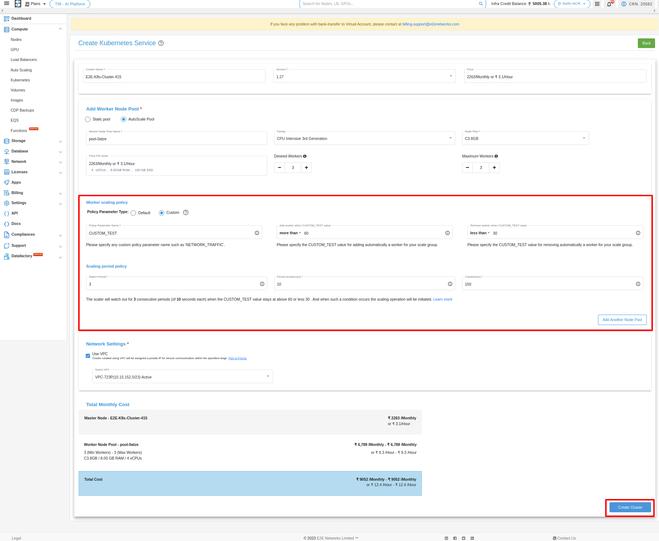
Task: Click the help icon beside Create Kubernetes Service
Action: (x=161, y=43)
